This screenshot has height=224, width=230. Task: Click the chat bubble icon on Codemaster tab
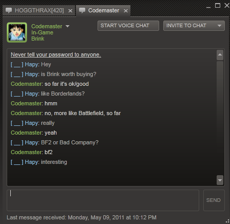pyautogui.click(x=82, y=10)
